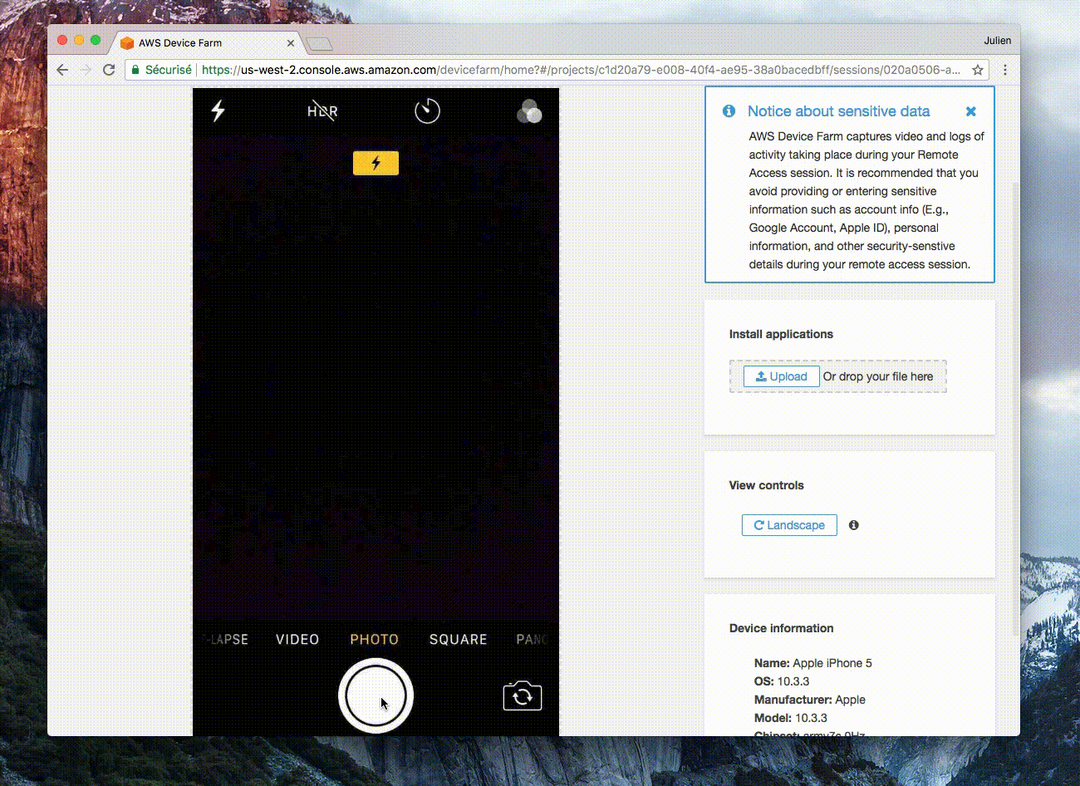Flip camera with the switch-camera icon
The image size is (1080, 786).
point(523,695)
